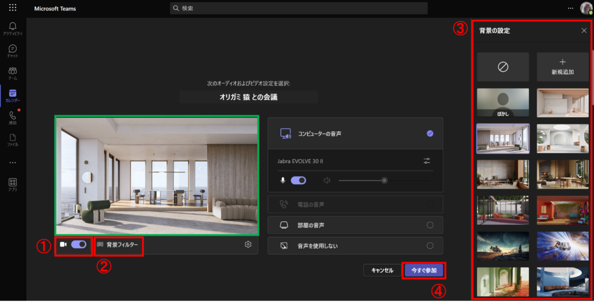The height and width of the screenshot is (308, 594).
Task: Open Teams section in sidebar
Action: point(13,73)
